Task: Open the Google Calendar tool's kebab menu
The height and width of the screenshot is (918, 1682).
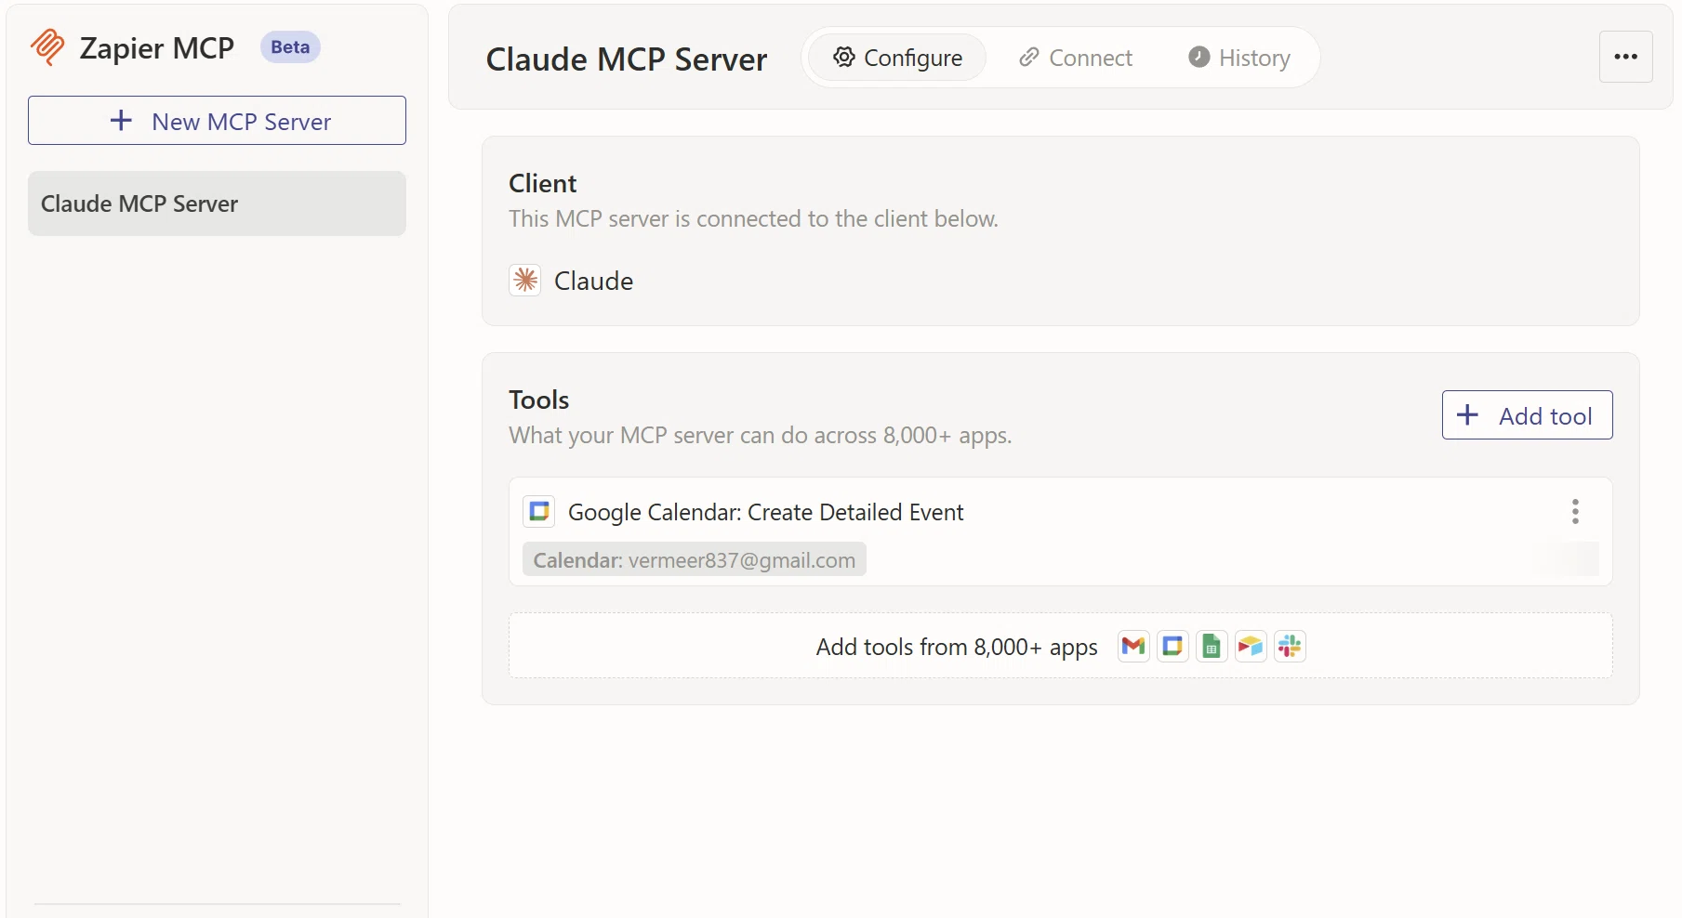Action: click(1575, 512)
